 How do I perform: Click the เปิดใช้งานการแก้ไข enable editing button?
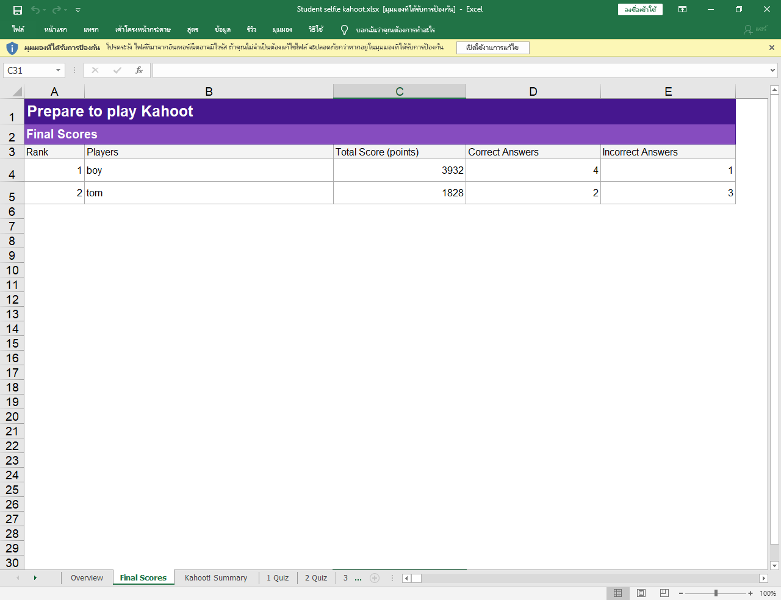click(492, 48)
